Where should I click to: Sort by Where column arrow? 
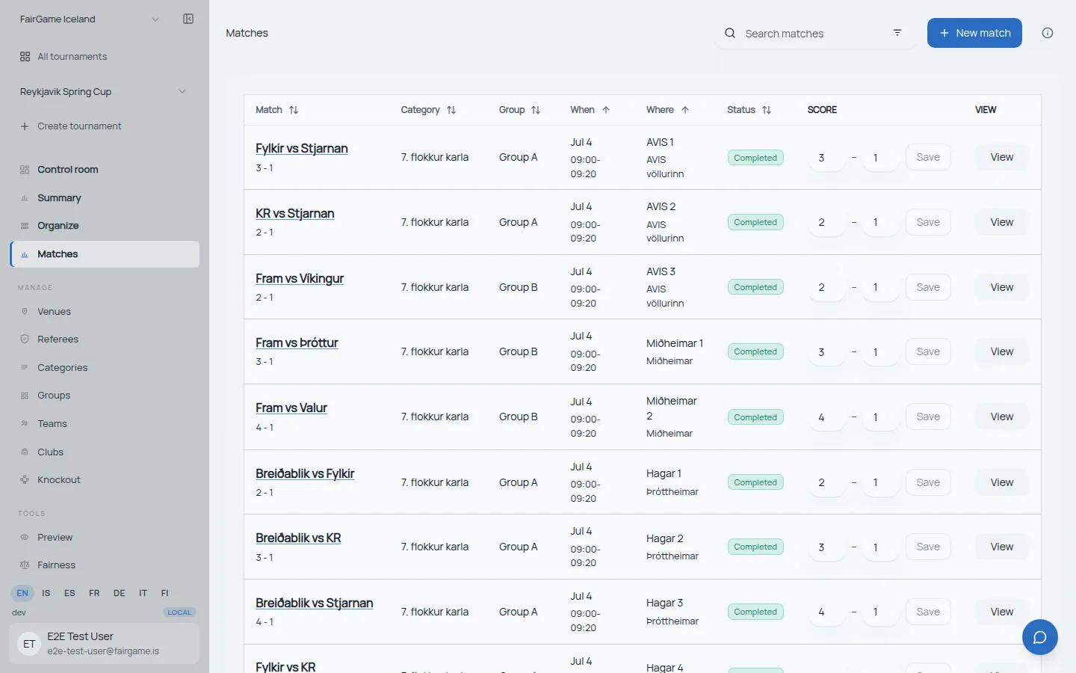(x=685, y=110)
